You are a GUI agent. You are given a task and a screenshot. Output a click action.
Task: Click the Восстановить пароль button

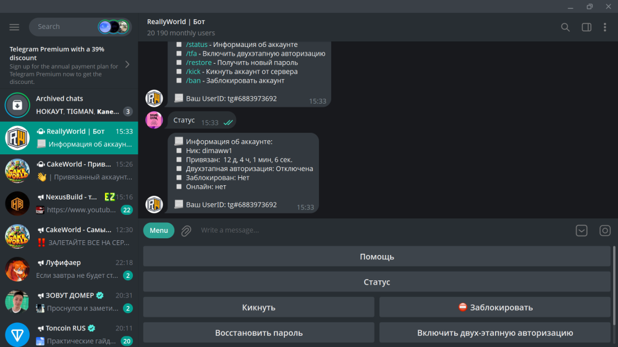point(258,333)
